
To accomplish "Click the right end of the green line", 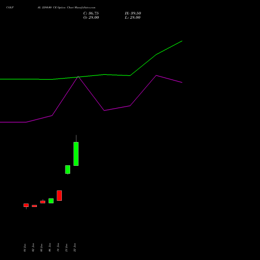I will click(182, 41).
